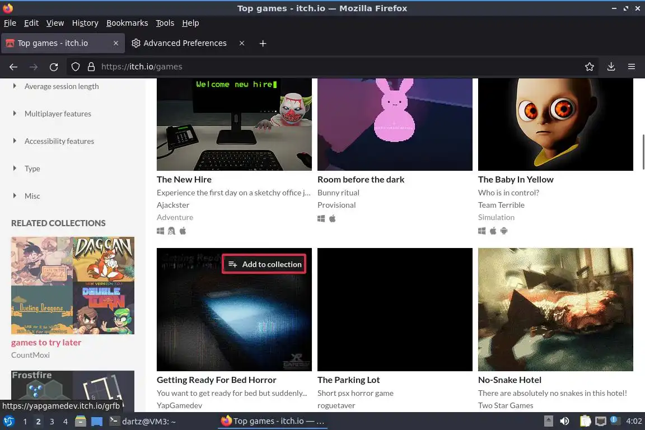Image resolution: width=645 pixels, height=430 pixels.
Task: Close the Top games - itch.io tab
Action: coord(116,43)
